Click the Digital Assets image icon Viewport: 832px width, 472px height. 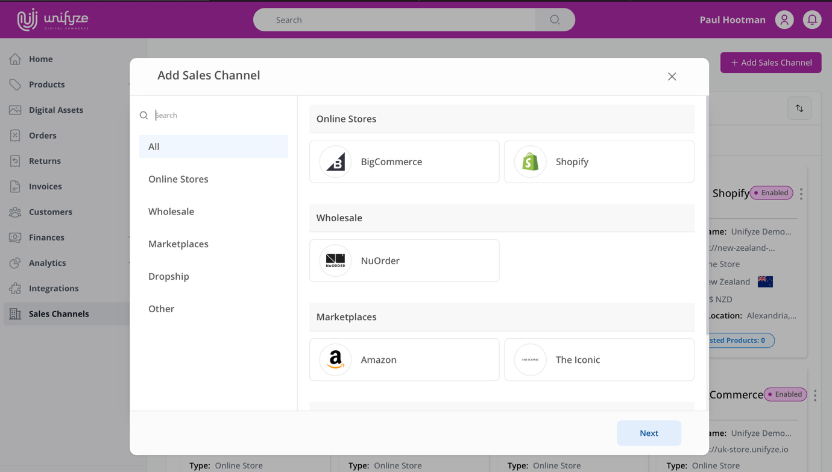(15, 110)
